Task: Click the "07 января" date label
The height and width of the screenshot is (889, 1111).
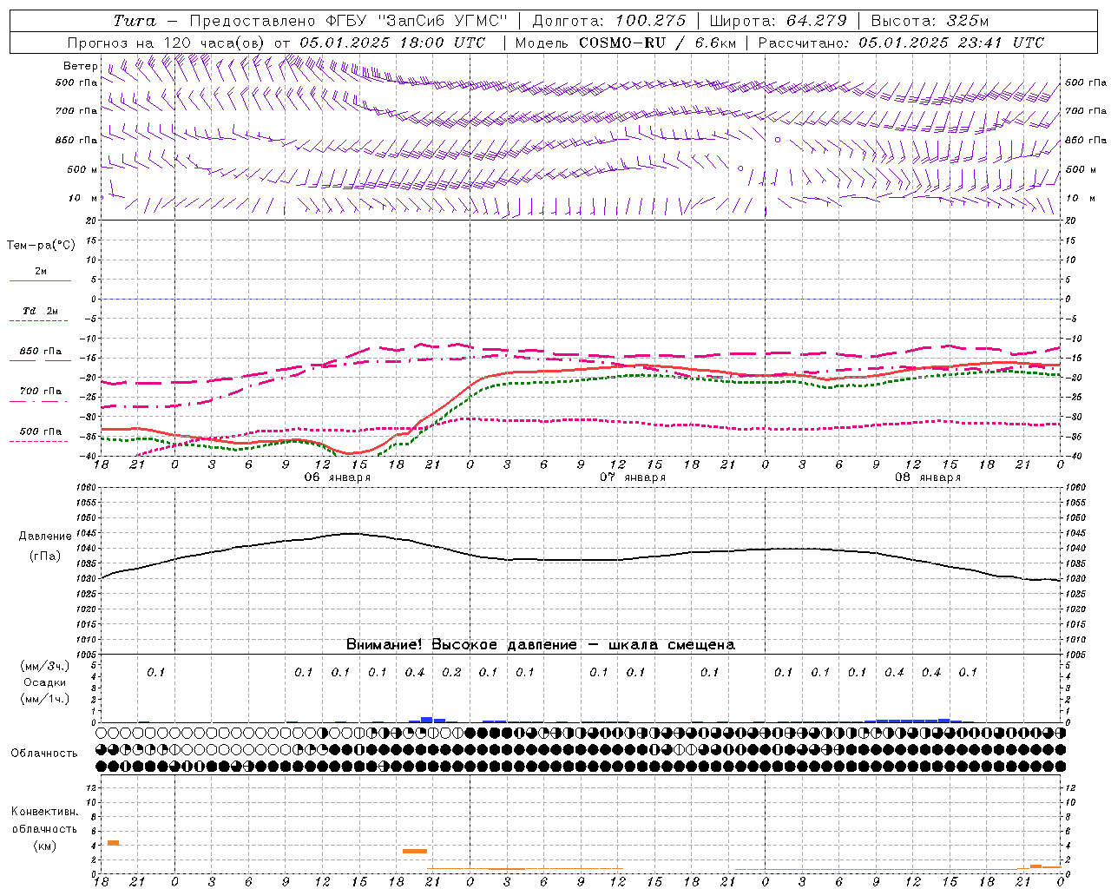Action: pos(633,477)
